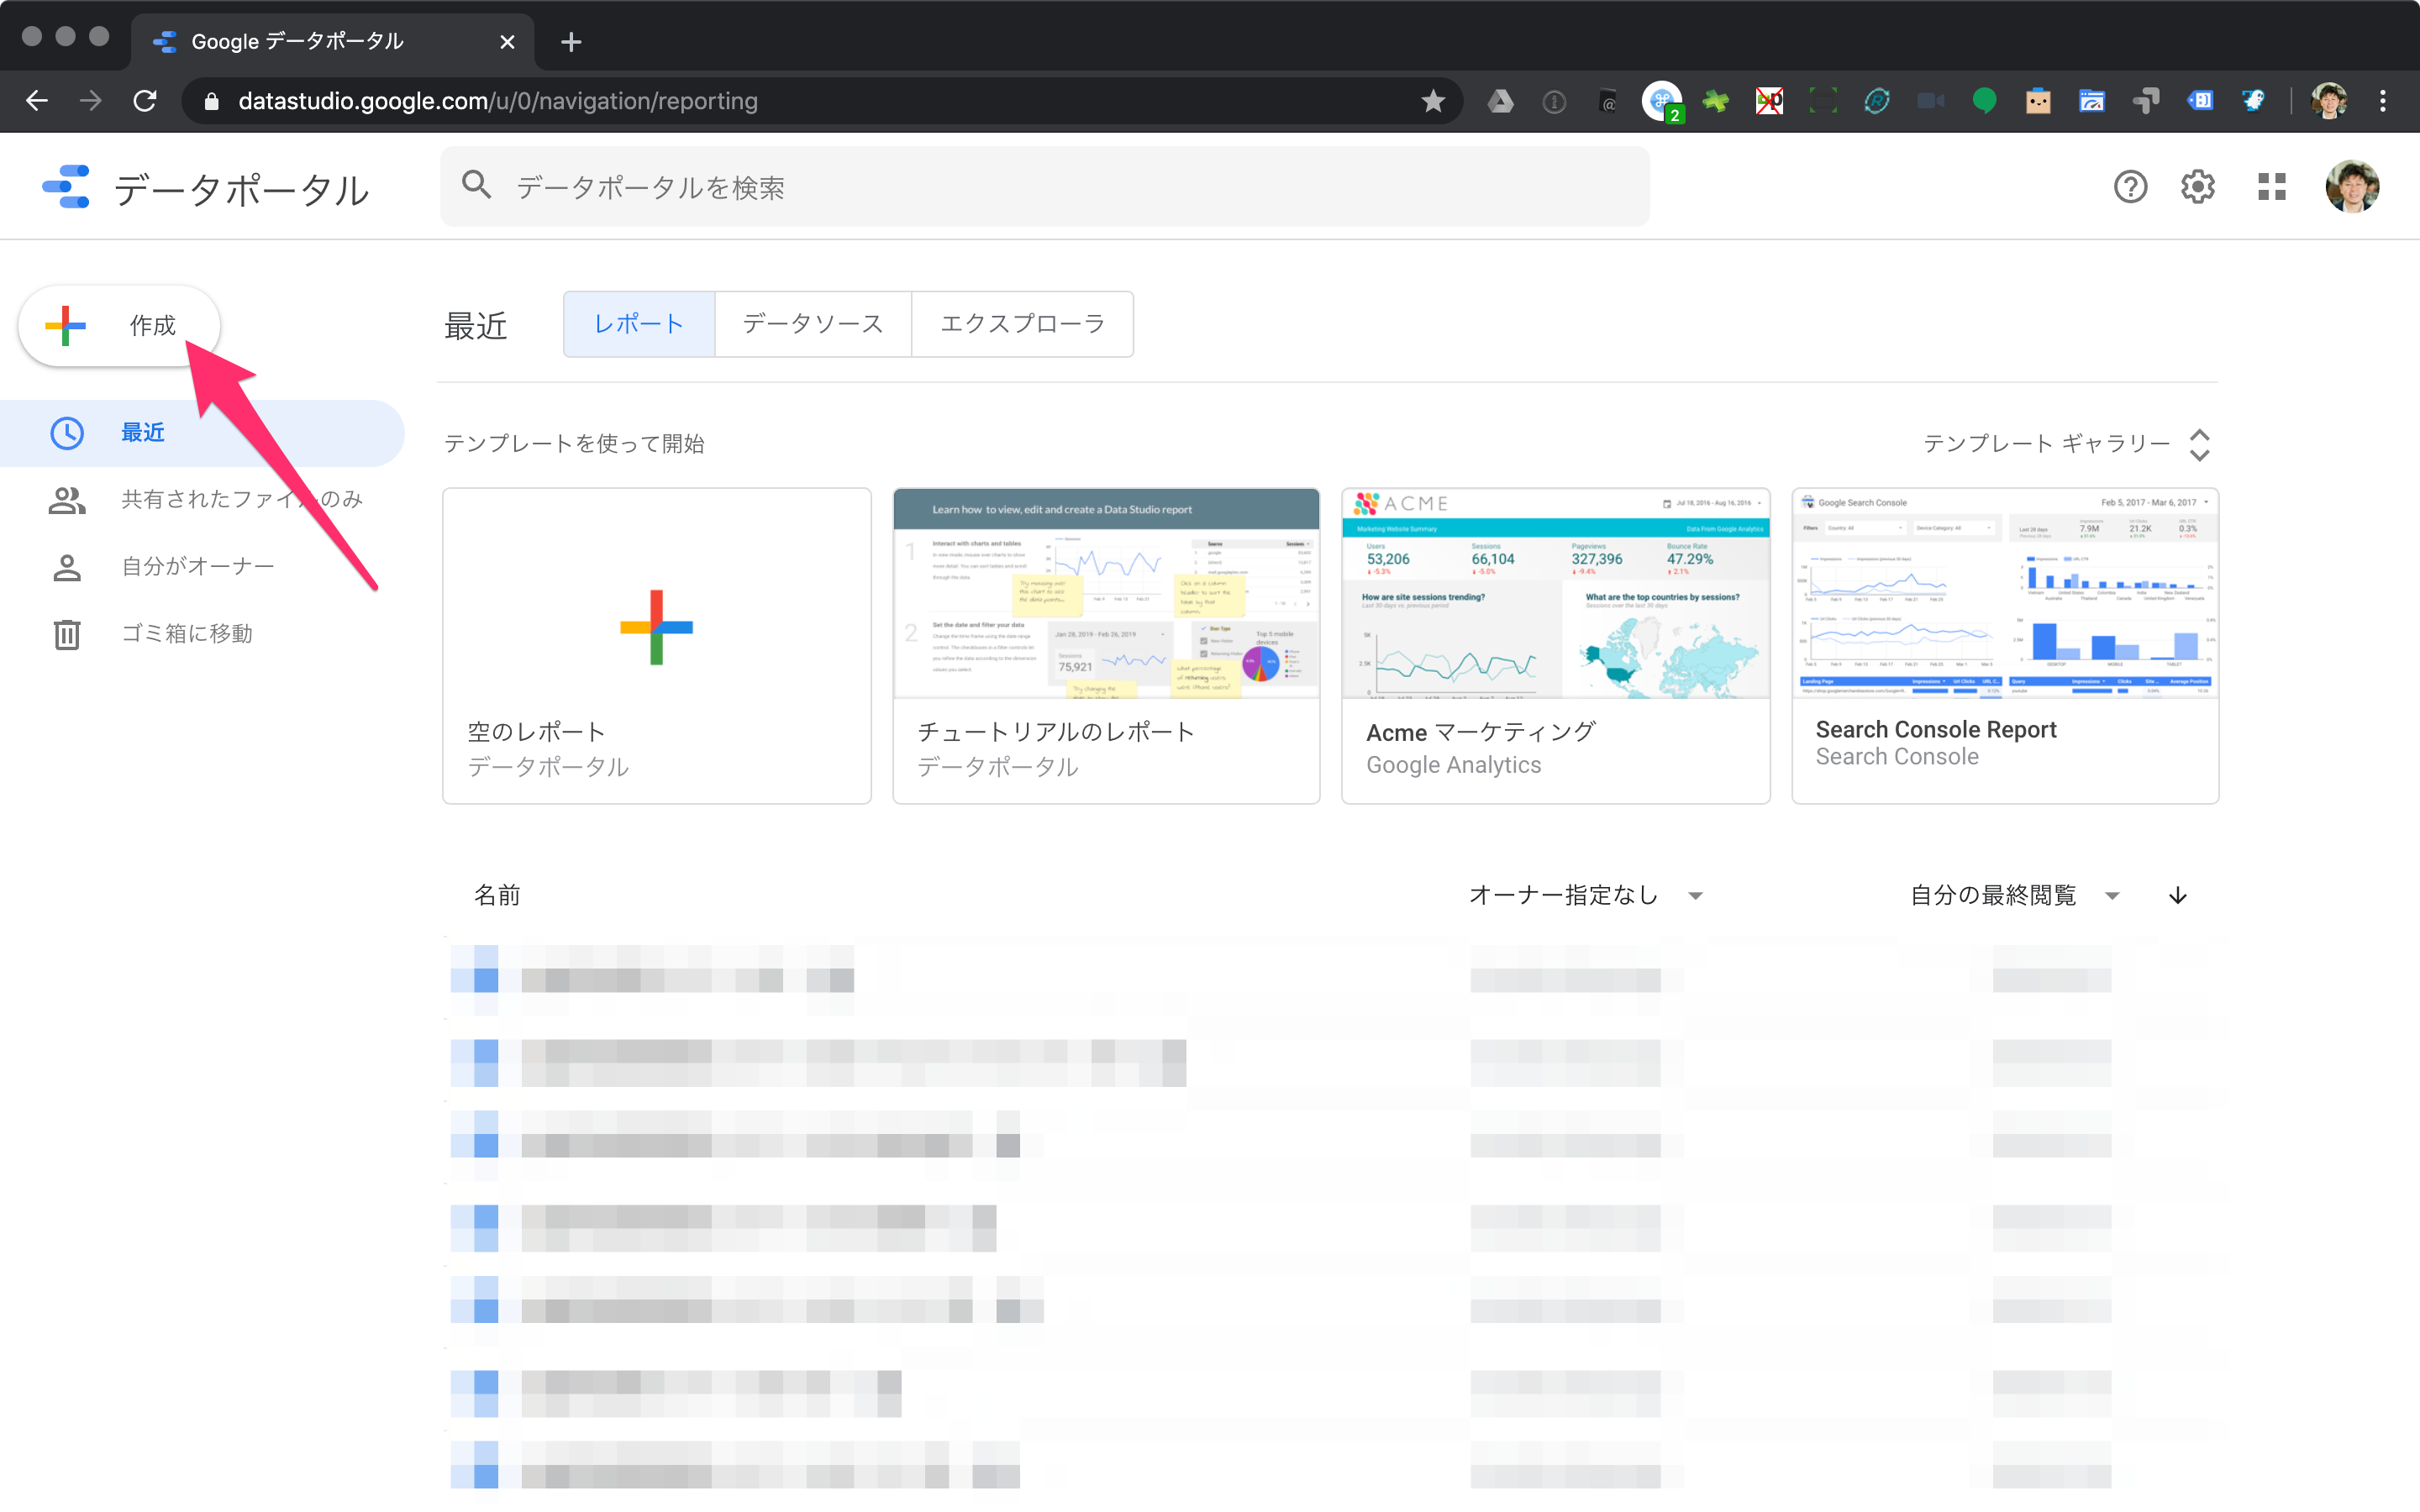Click the extension icon with badge 2

point(1662,101)
